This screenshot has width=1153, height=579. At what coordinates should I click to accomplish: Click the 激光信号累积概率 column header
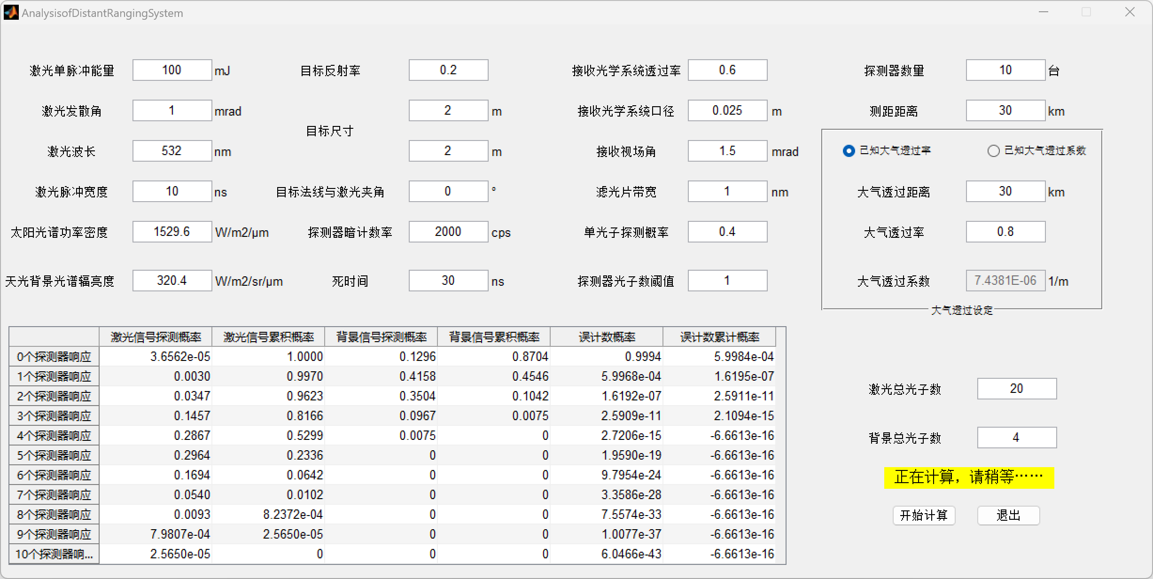pyautogui.click(x=268, y=337)
